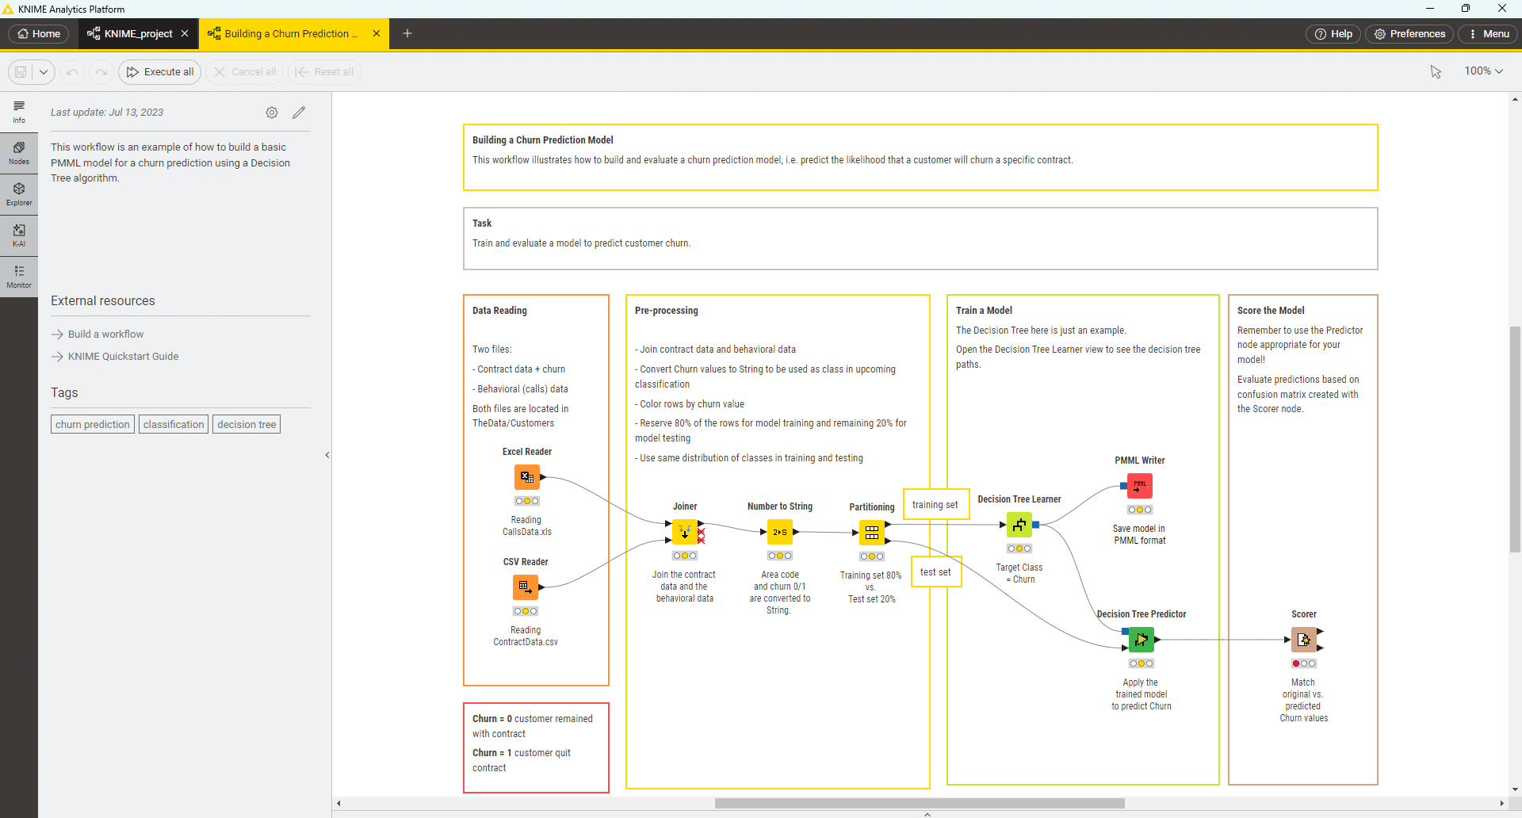The image size is (1522, 818).
Task: Open the Info side panel
Action: pos(19,112)
